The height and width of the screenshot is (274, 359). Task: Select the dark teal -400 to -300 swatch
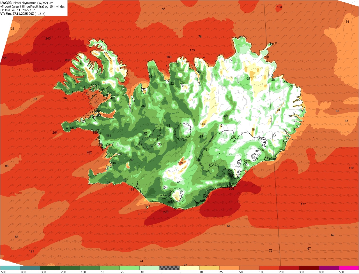pyautogui.click(x=30, y=268)
